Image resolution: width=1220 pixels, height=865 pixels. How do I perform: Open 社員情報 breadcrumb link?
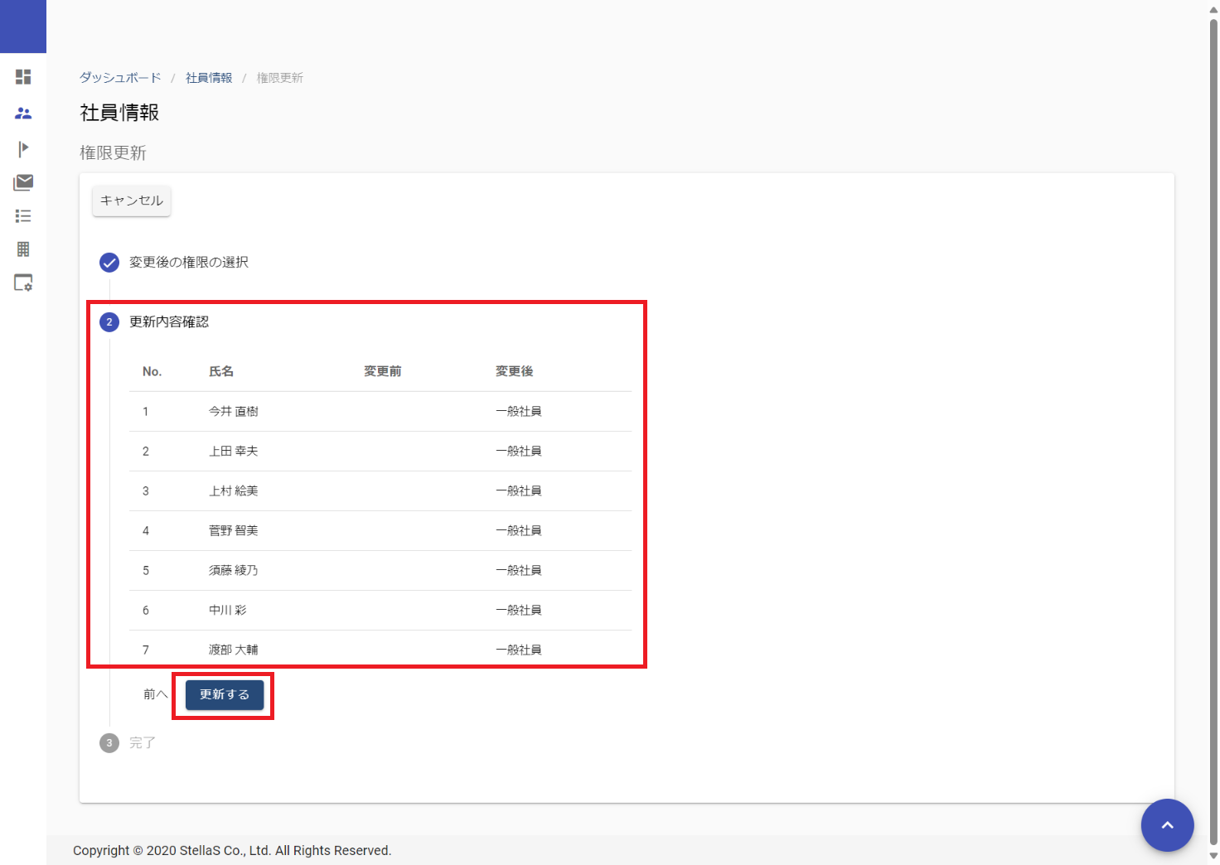point(209,78)
